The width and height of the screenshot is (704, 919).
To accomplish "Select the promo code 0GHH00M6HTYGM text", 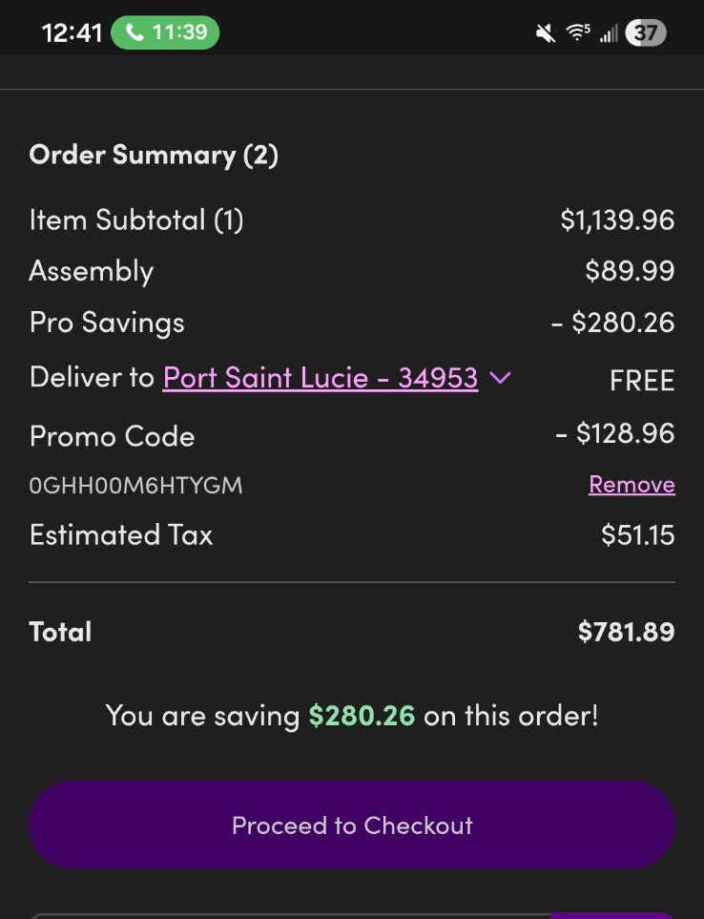I will coord(135,486).
